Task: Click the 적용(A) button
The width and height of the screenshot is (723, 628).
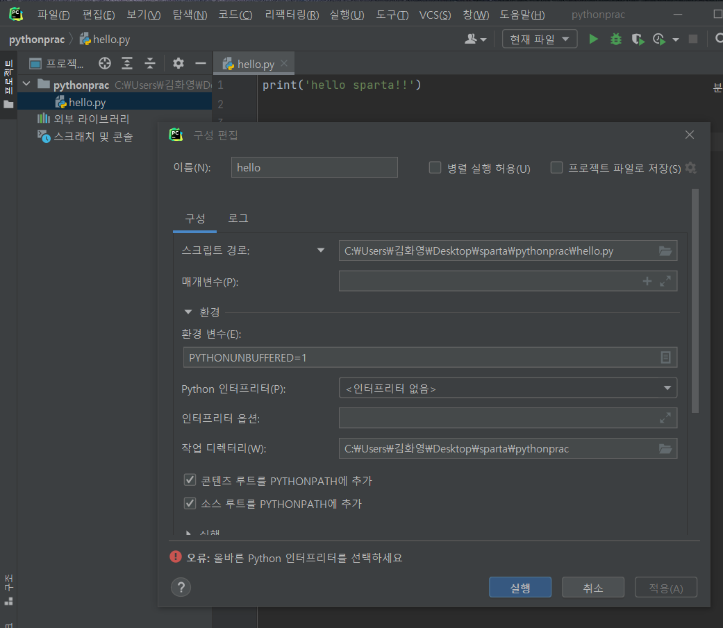Action: coord(665,588)
